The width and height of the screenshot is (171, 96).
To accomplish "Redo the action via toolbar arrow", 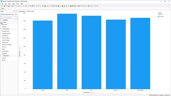I will tap(24, 6).
